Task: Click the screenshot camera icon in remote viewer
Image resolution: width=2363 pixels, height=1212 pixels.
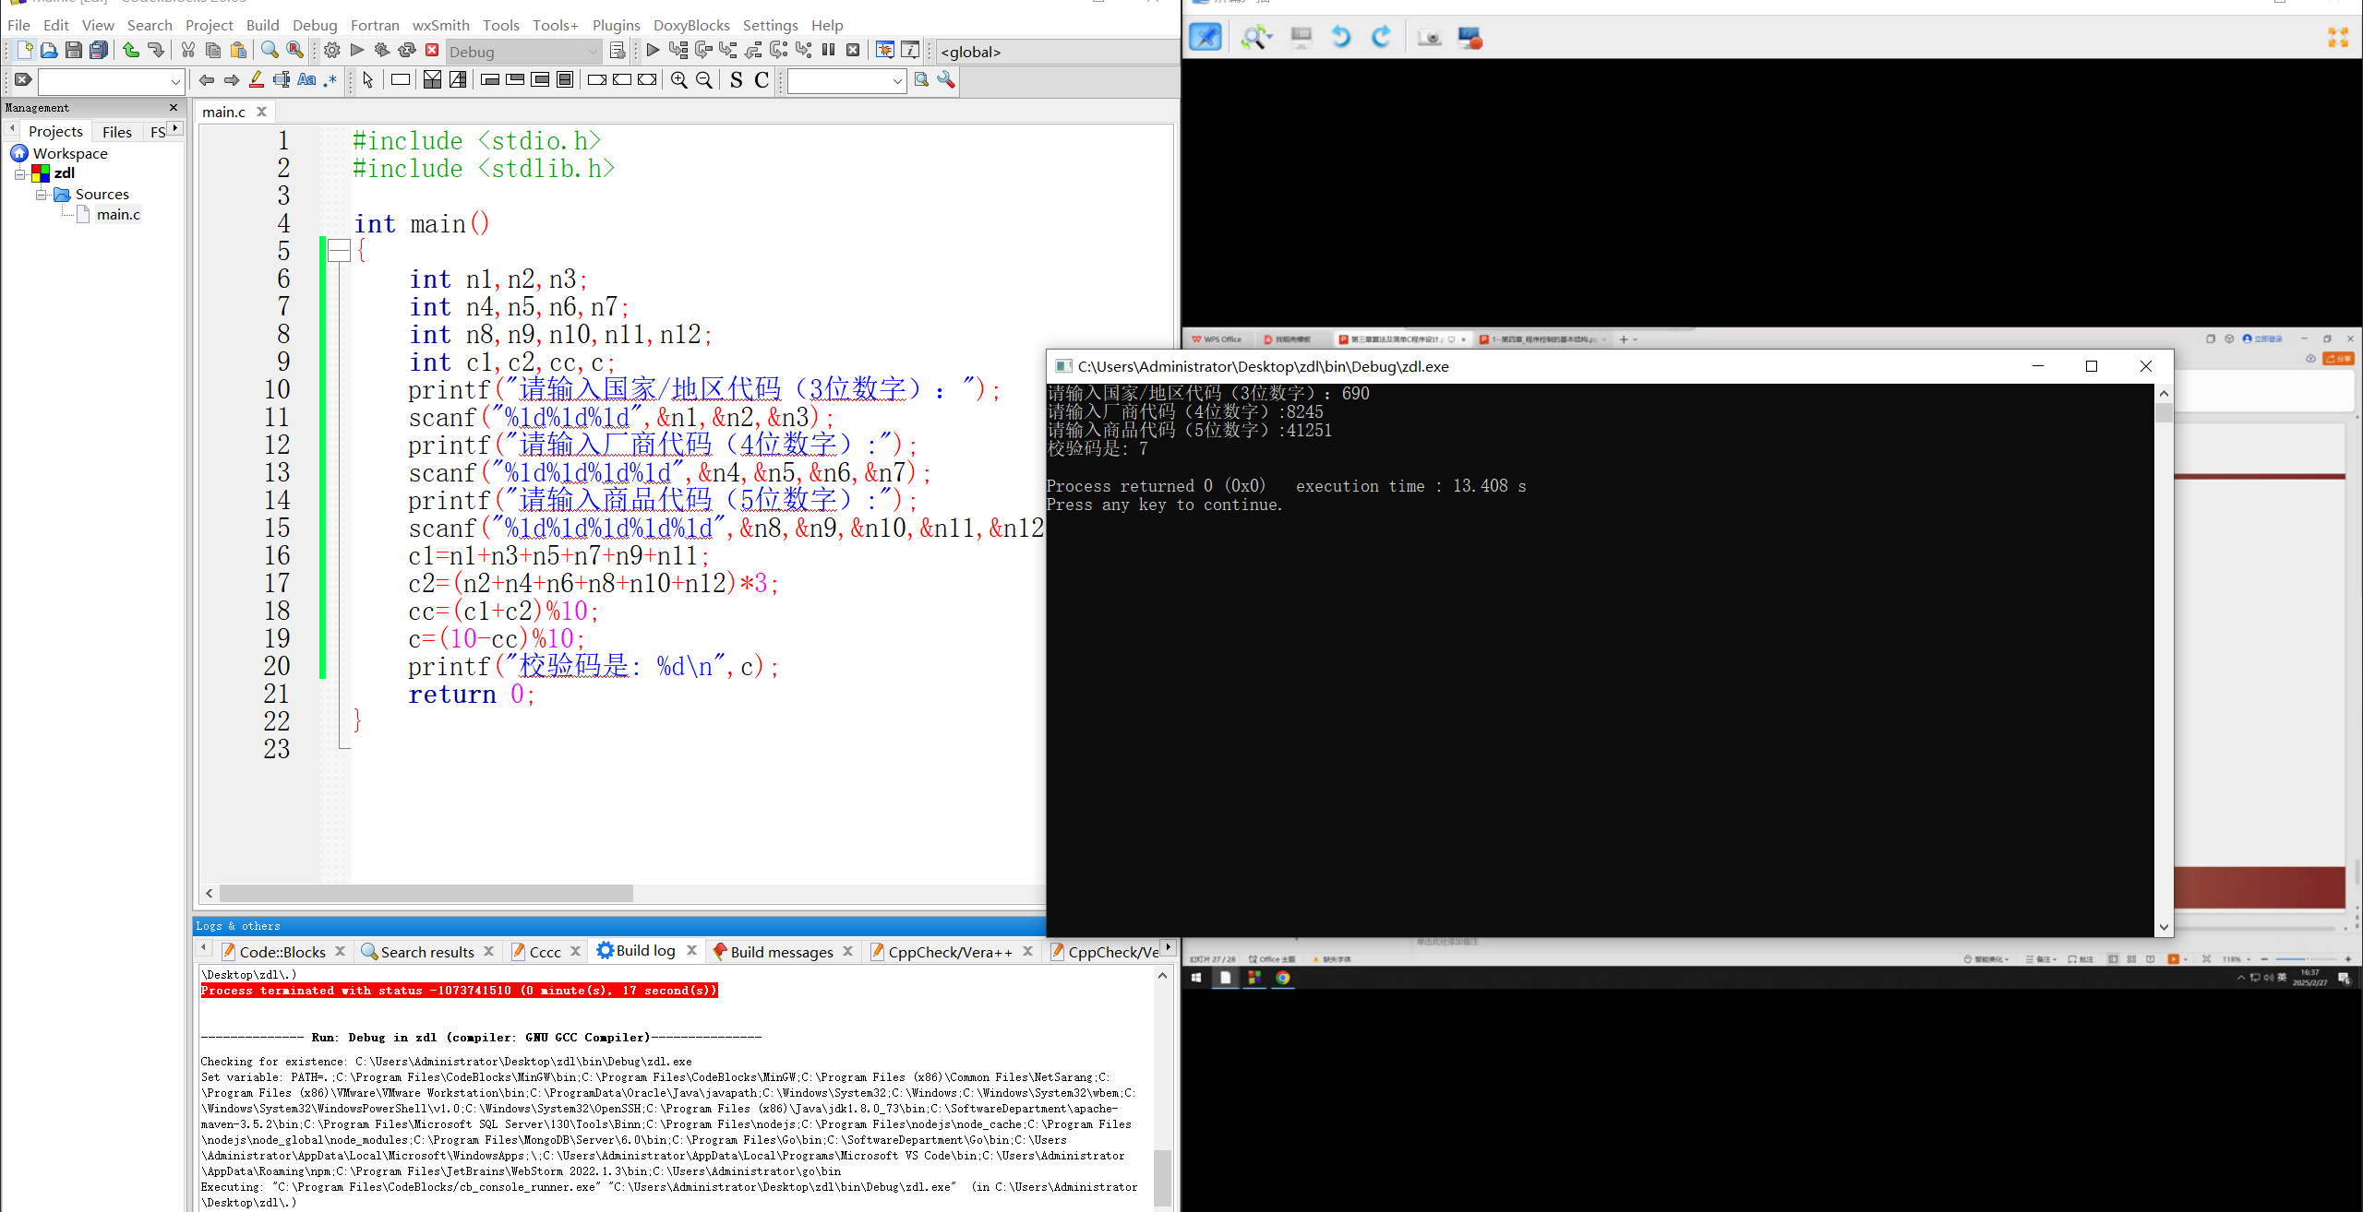Action: tap(1429, 37)
